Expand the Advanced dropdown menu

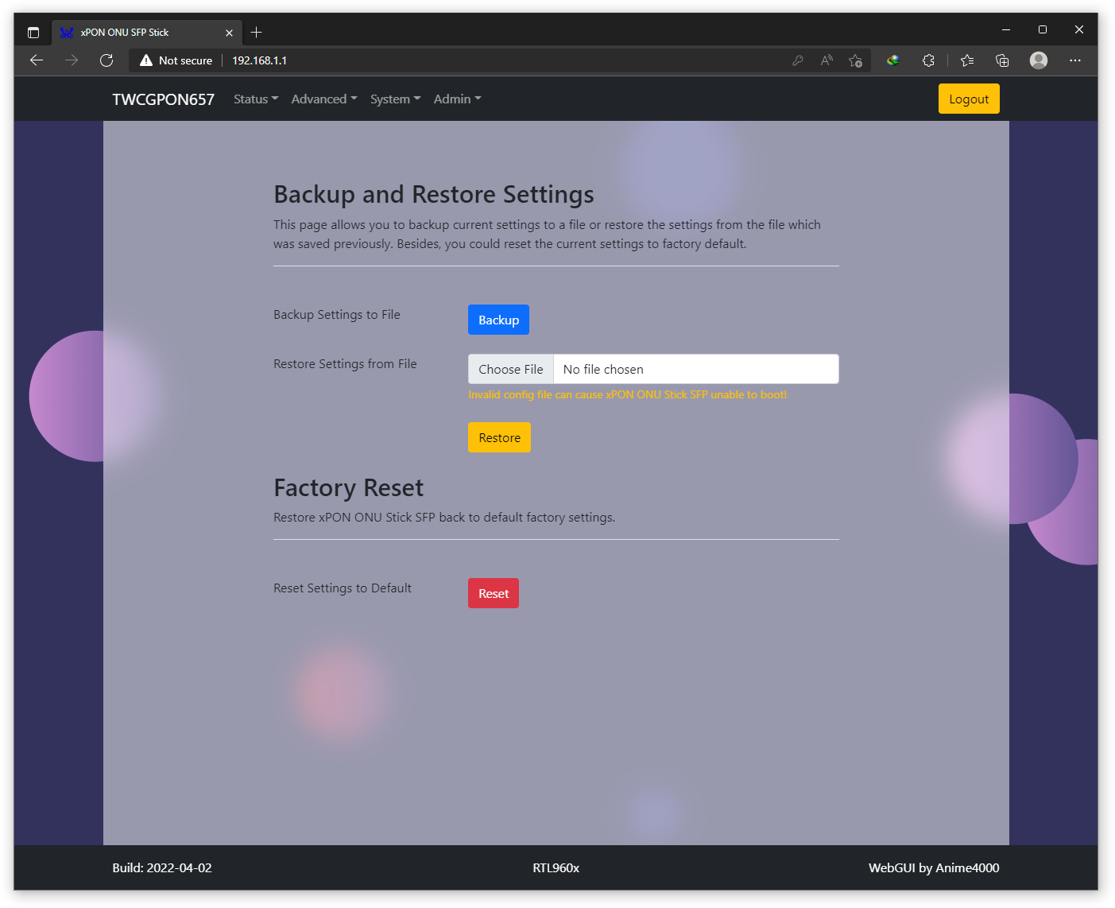click(324, 99)
